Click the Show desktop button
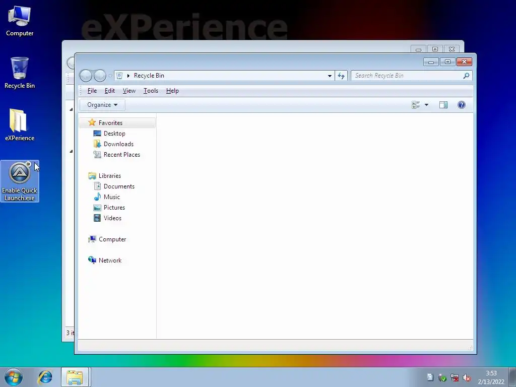Image resolution: width=516 pixels, height=387 pixels. pyautogui.click(x=512, y=377)
